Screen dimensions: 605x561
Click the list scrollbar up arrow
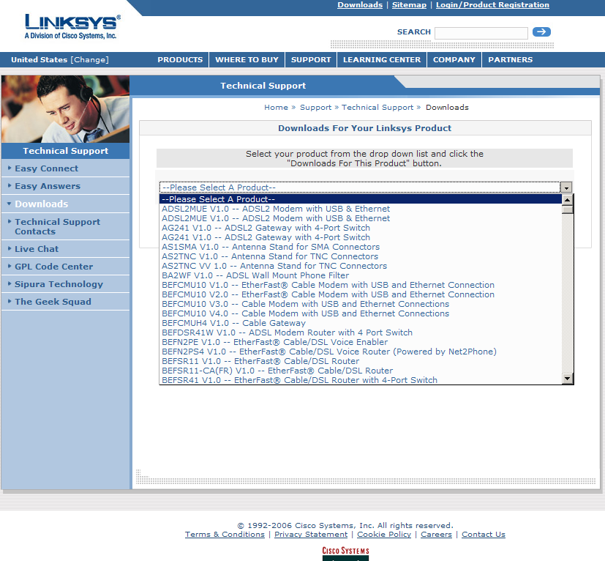[567, 199]
